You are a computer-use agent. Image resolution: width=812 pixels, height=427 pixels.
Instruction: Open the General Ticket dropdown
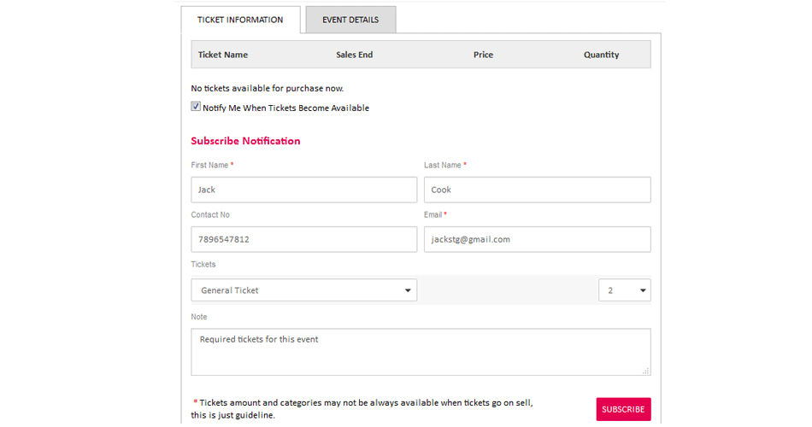tap(303, 290)
